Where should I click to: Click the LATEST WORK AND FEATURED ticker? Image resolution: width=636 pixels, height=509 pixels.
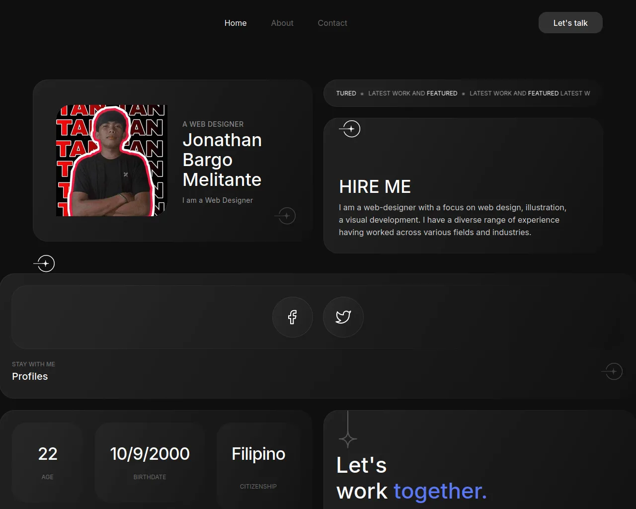pyautogui.click(x=462, y=93)
